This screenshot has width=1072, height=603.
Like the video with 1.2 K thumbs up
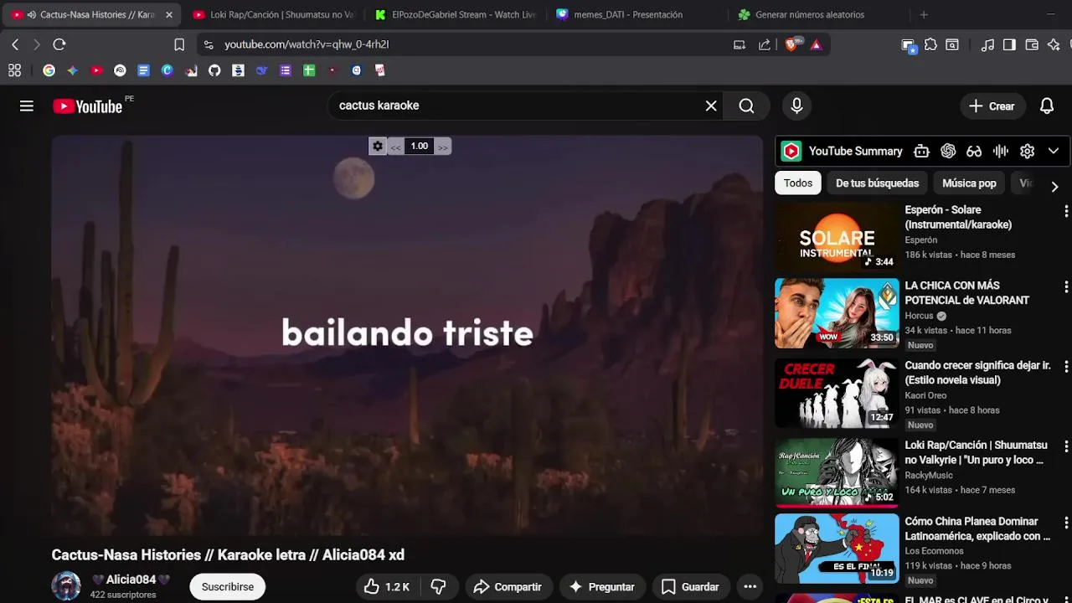pos(387,587)
